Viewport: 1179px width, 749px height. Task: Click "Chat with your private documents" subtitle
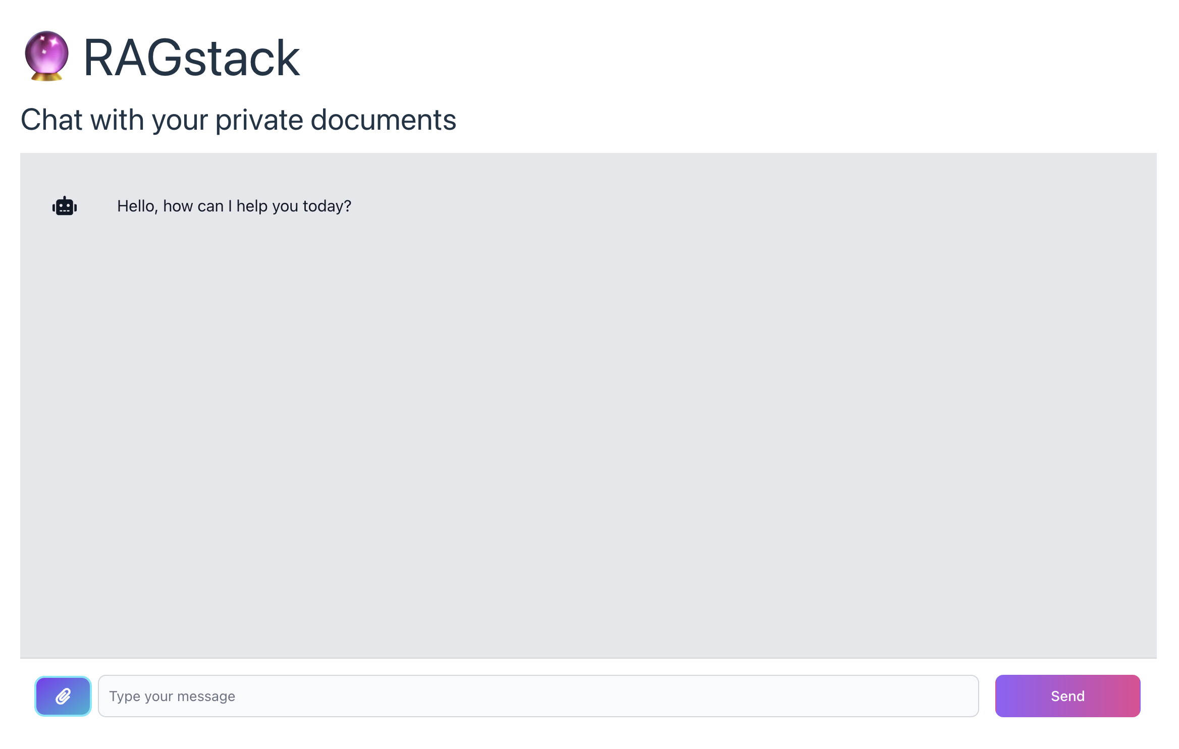pos(238,120)
